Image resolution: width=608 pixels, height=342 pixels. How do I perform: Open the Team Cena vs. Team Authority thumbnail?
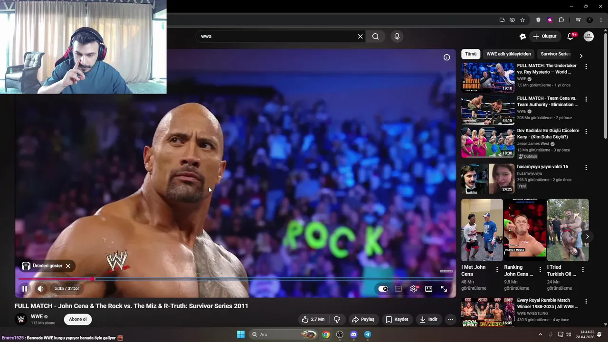(x=488, y=110)
